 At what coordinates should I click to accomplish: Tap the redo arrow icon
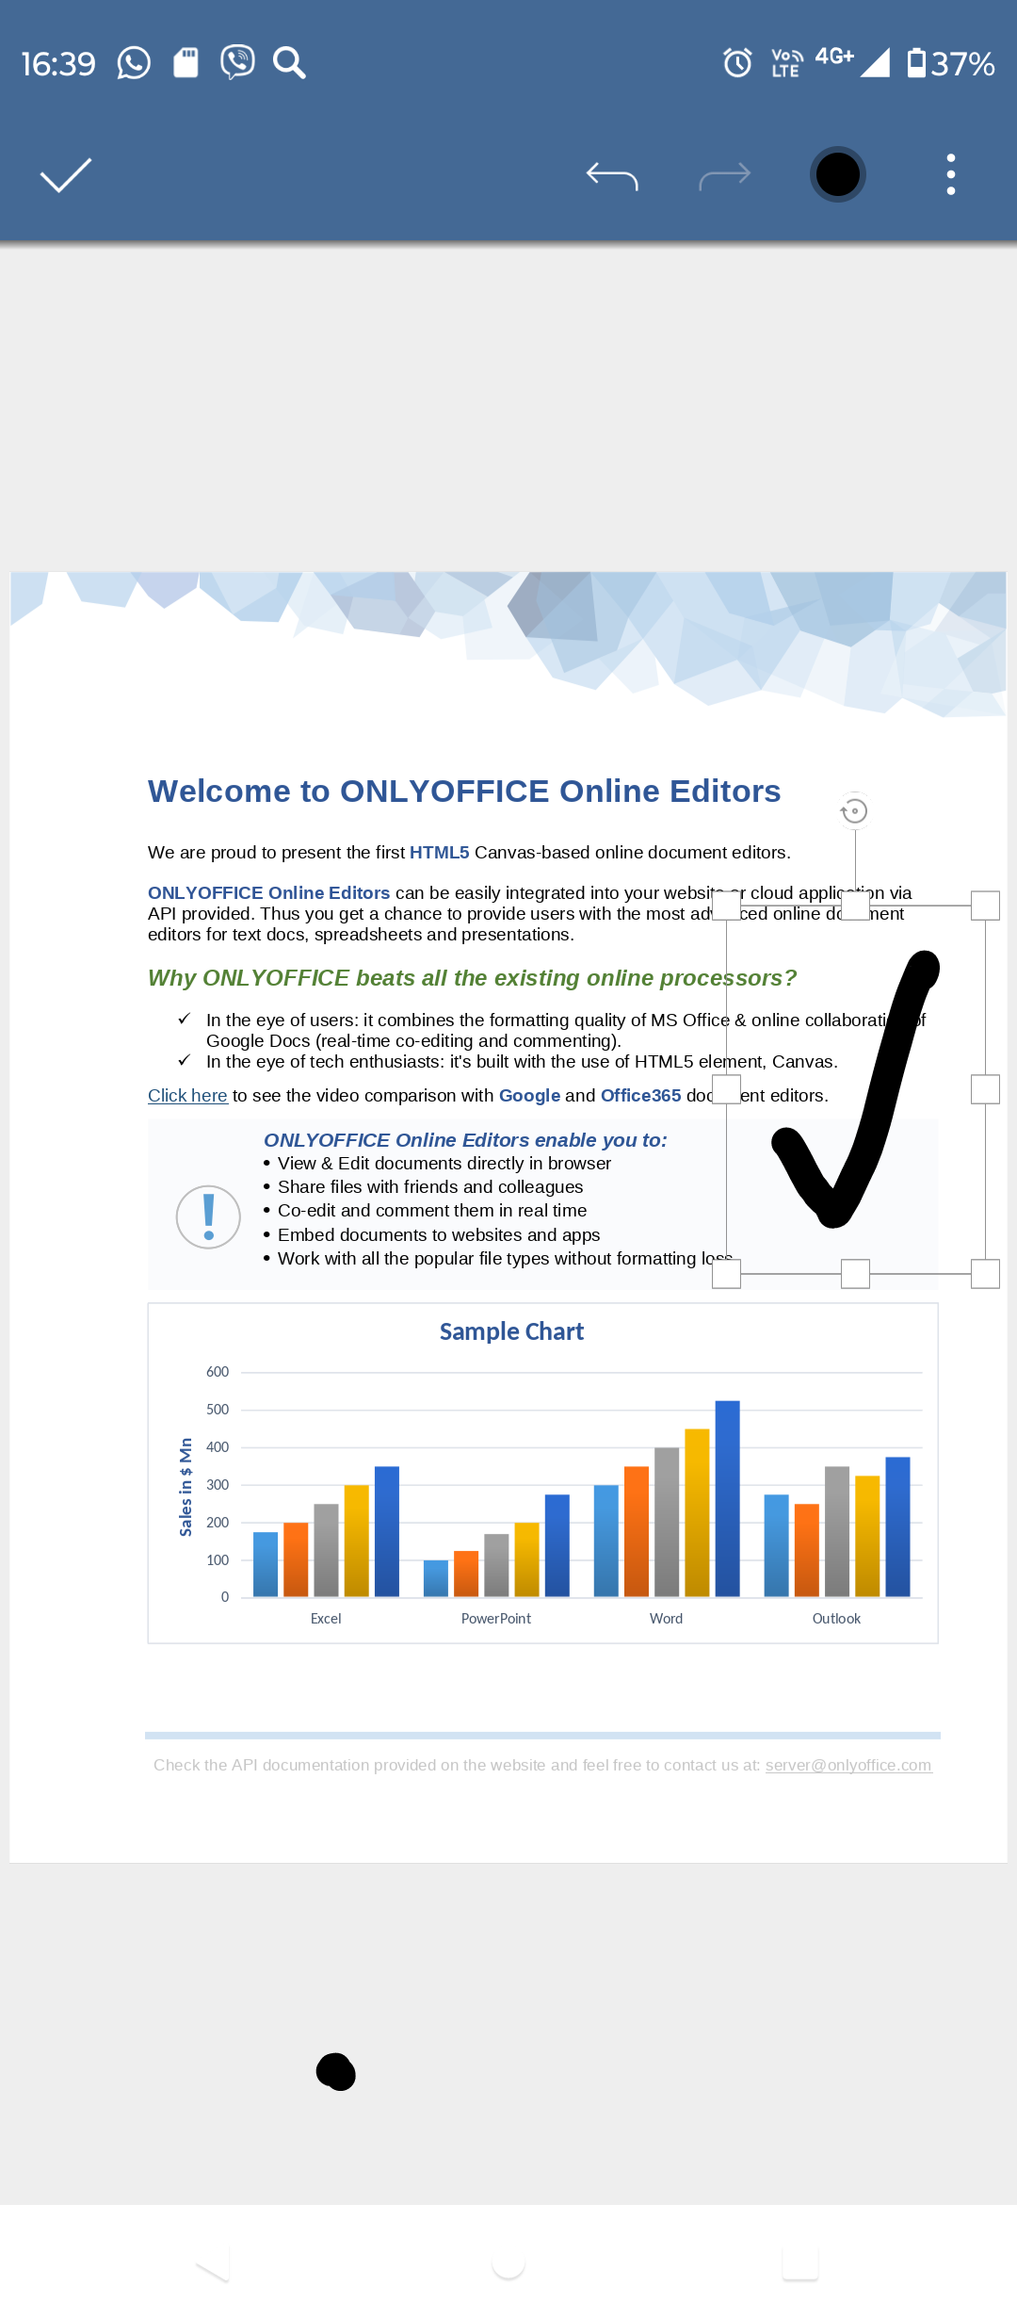point(724,175)
